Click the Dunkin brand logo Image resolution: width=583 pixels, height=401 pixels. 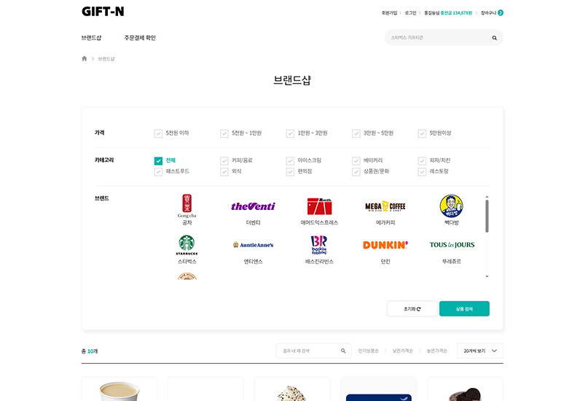coord(385,245)
